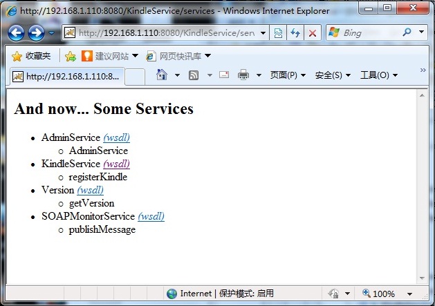Image resolution: width=435 pixels, height=306 pixels.
Task: Expand the zoom level dropdown arrow
Action: tap(409, 294)
